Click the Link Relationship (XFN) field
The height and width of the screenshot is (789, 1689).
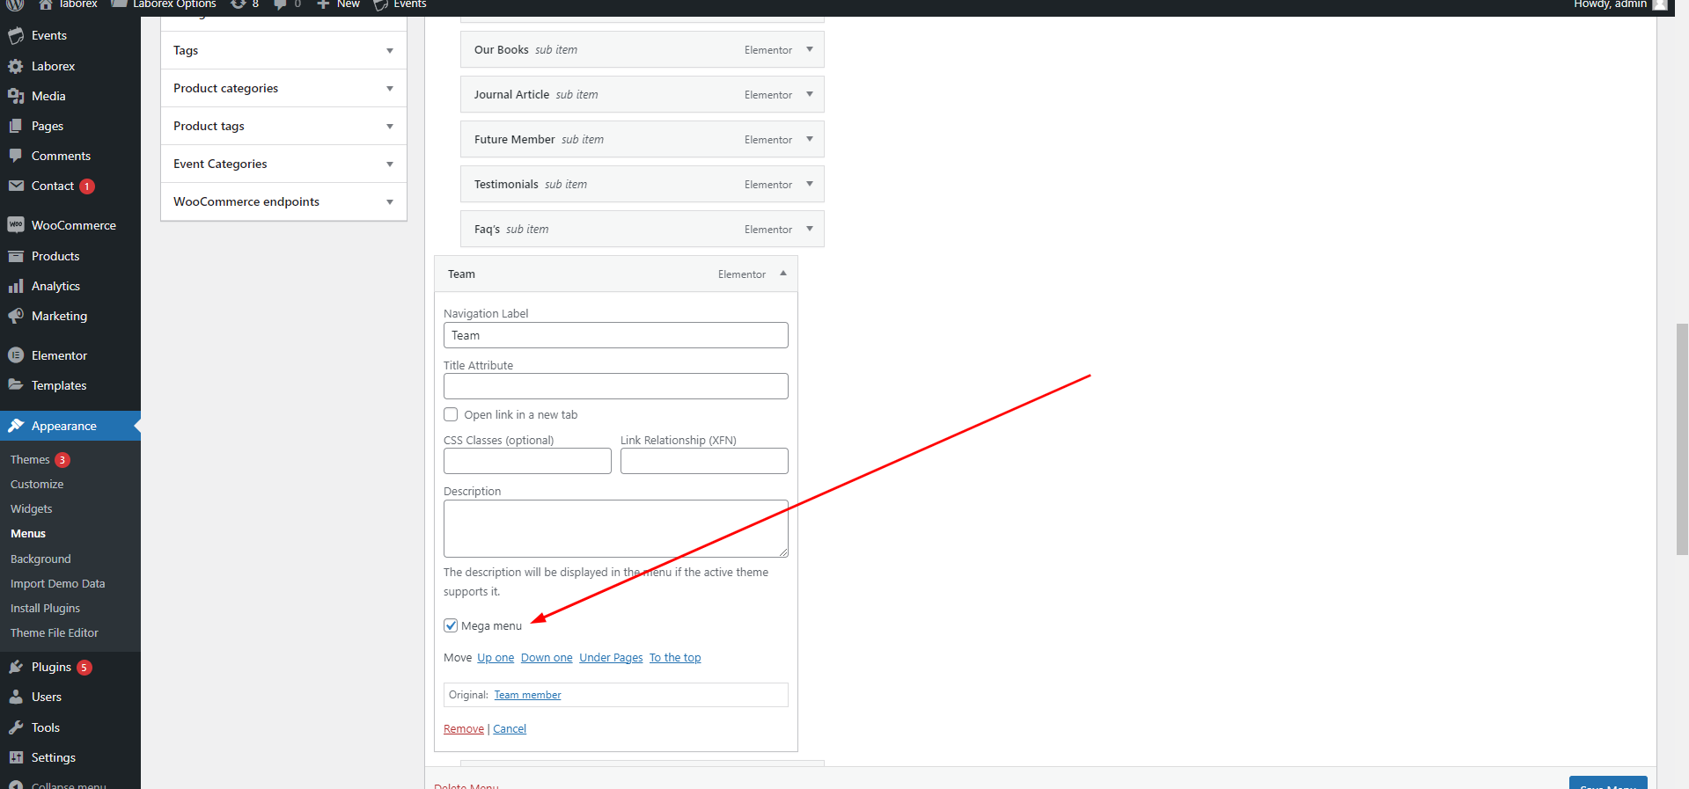click(x=704, y=461)
